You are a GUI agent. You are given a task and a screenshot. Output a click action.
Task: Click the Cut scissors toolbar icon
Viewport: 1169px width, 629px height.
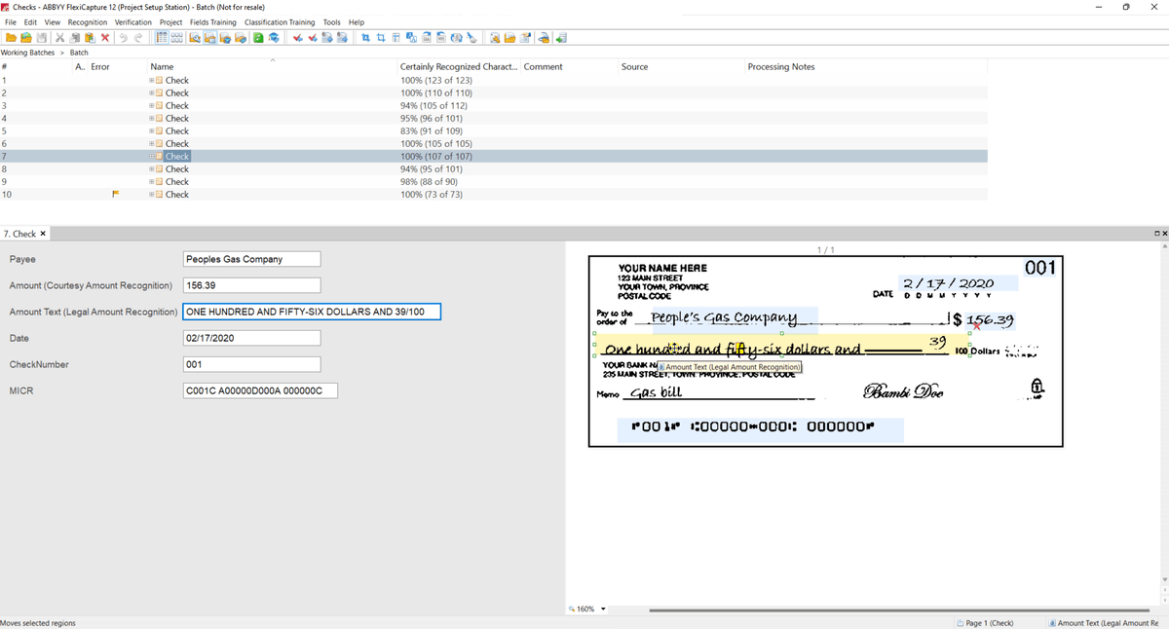tap(59, 38)
